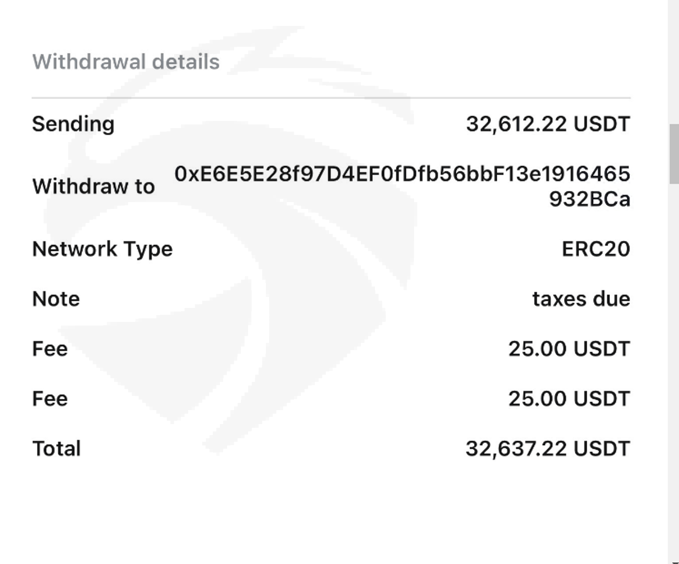Click the first Fee label
The image size is (679, 564).
(50, 349)
